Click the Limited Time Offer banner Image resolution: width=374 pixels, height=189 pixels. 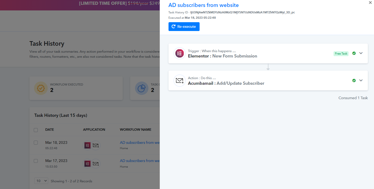(x=80, y=5)
